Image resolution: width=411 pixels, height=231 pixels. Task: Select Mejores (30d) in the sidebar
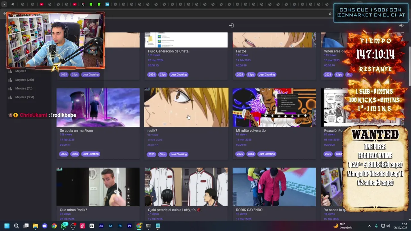point(24,97)
